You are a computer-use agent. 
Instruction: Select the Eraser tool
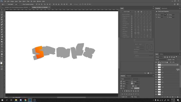point(2,34)
